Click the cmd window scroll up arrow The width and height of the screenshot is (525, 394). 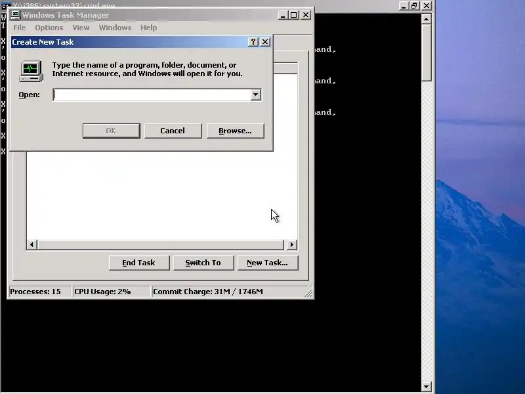pos(426,19)
